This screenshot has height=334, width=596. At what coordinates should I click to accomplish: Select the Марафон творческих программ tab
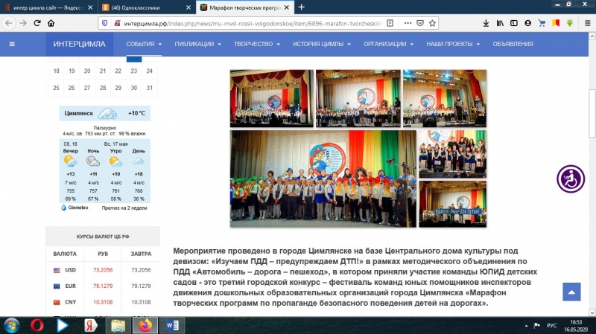click(245, 7)
